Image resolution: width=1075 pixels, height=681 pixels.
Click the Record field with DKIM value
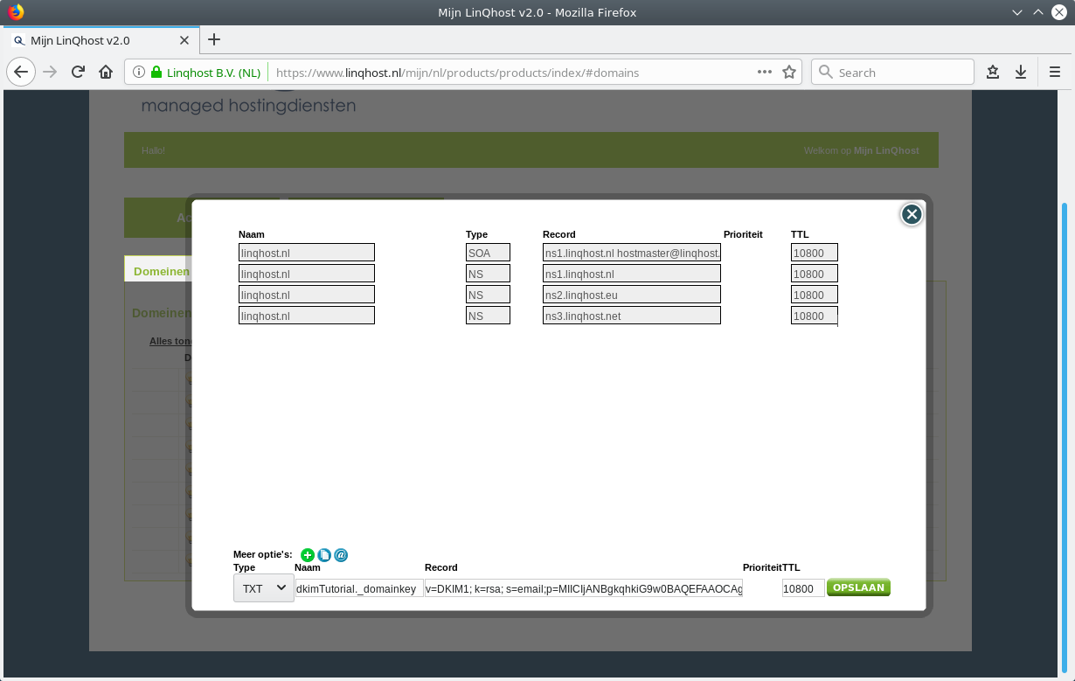pyautogui.click(x=584, y=588)
